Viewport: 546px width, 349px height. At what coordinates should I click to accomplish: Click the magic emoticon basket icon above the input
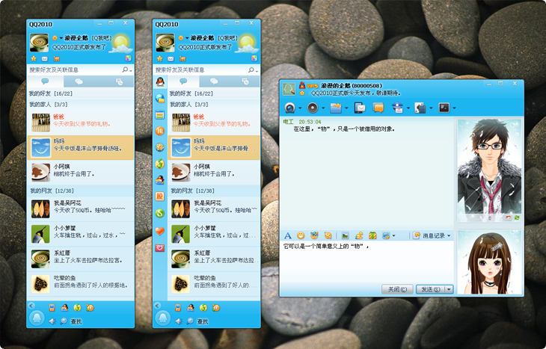pos(314,235)
